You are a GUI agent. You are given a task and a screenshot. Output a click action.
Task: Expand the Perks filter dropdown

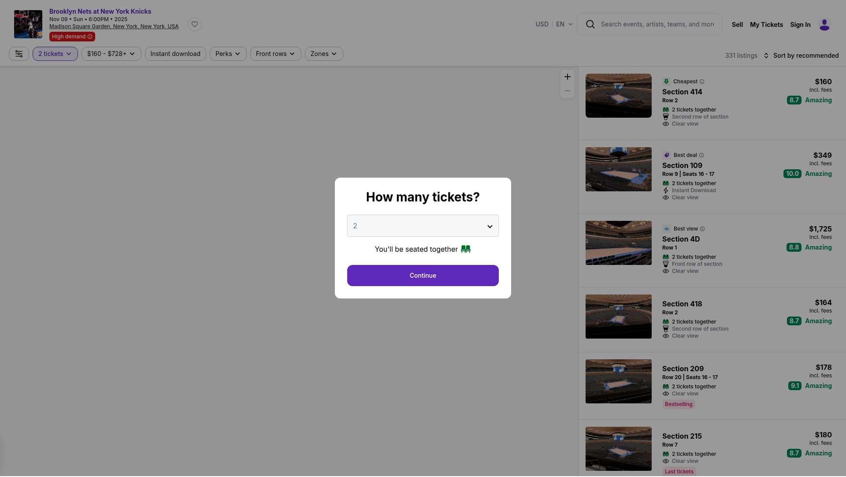click(228, 54)
